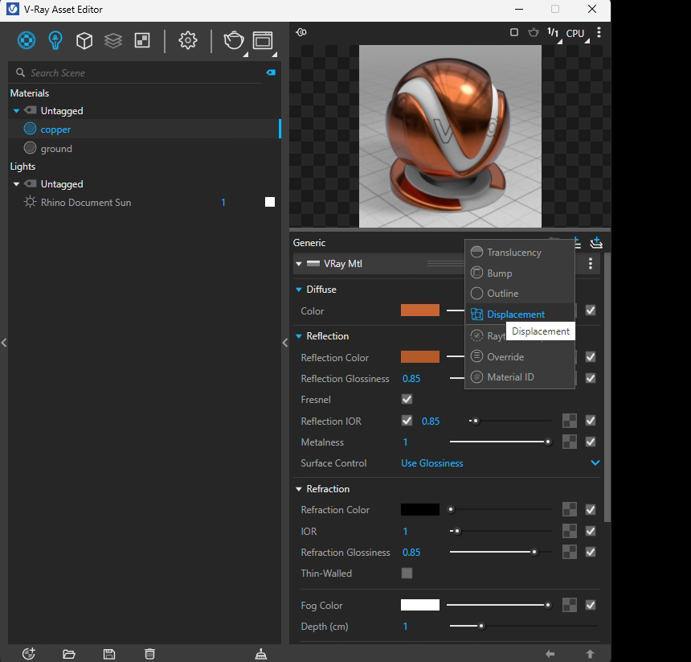Collapse the Untagged group under Materials
This screenshot has width=691, height=662.
point(16,111)
